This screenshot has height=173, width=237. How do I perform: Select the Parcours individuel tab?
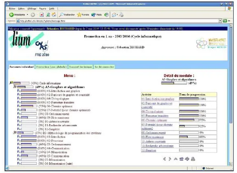point(21,67)
